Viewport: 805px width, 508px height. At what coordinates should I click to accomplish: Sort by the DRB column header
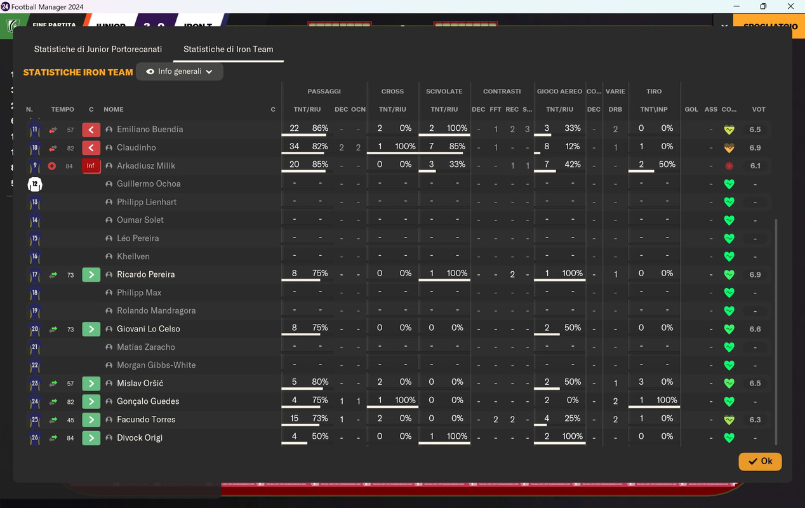point(615,109)
